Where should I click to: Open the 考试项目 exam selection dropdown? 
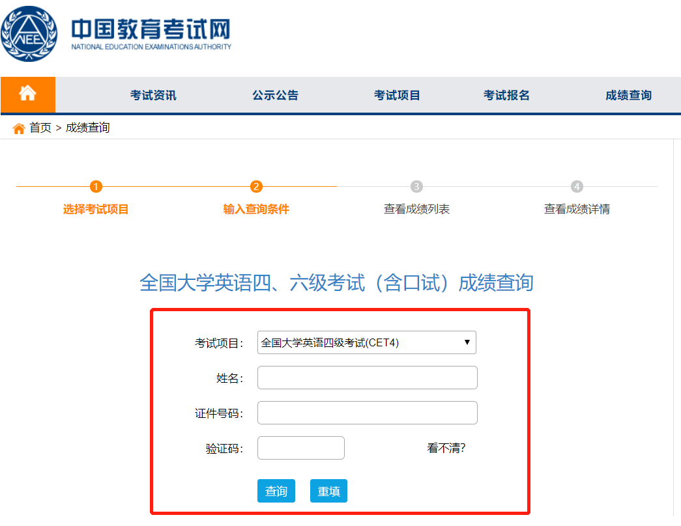click(367, 342)
